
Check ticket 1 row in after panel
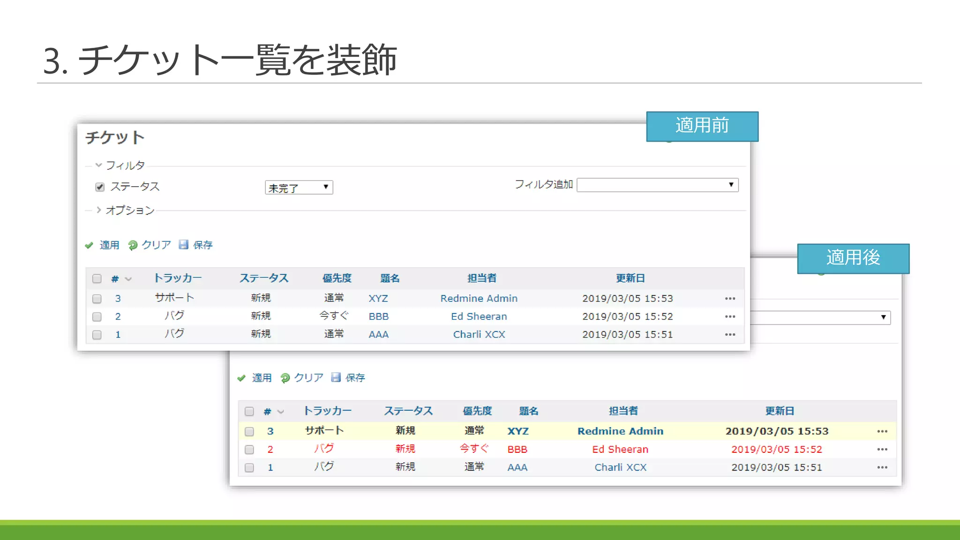coord(249,468)
